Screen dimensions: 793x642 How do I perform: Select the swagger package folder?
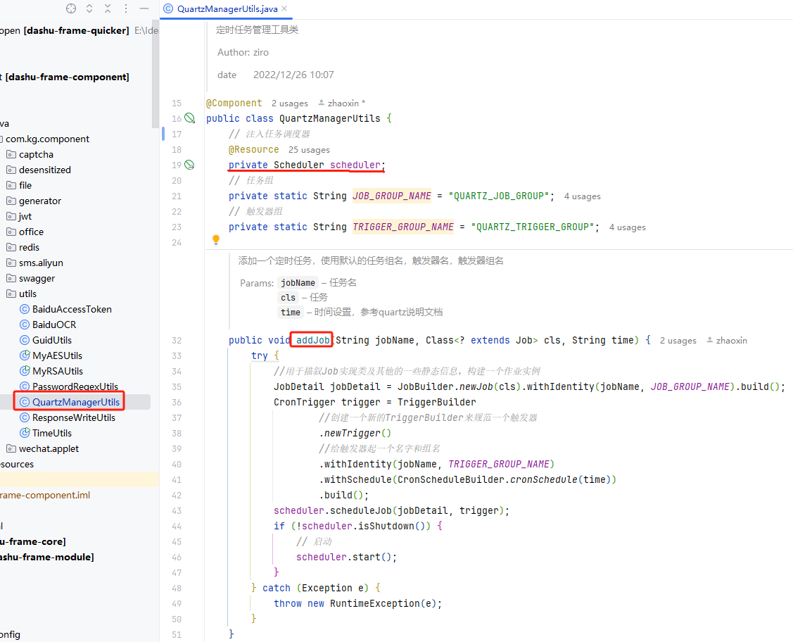[37, 278]
